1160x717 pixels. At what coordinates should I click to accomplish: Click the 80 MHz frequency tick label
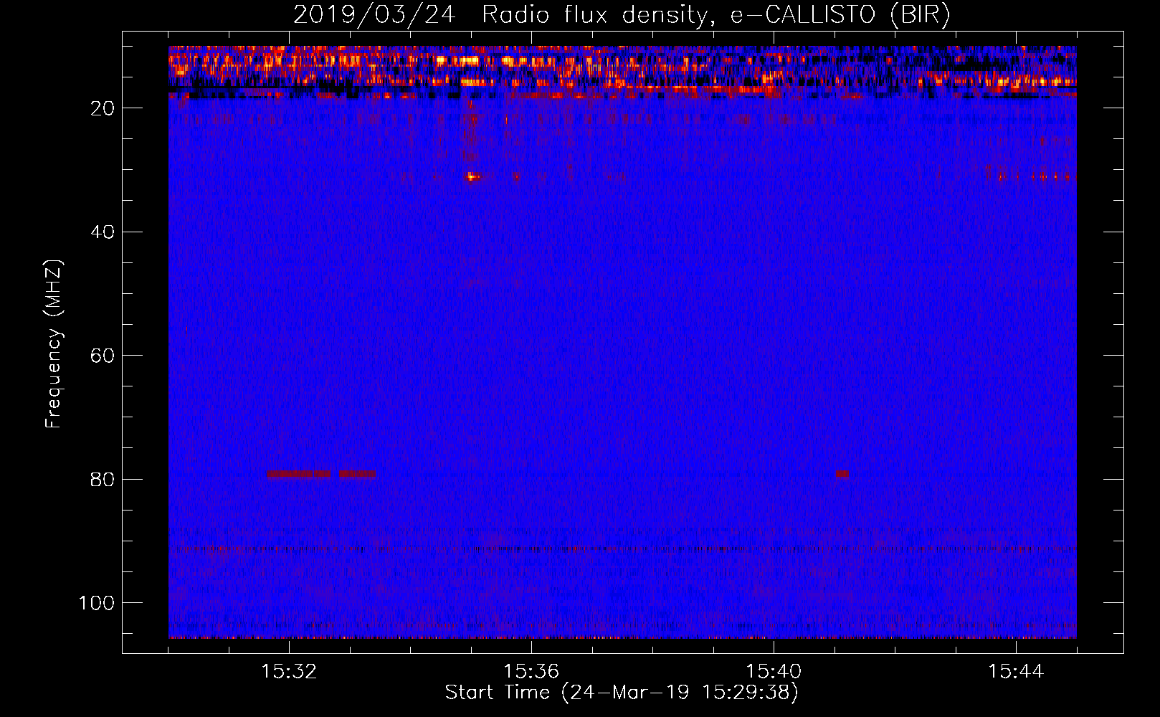pos(103,480)
